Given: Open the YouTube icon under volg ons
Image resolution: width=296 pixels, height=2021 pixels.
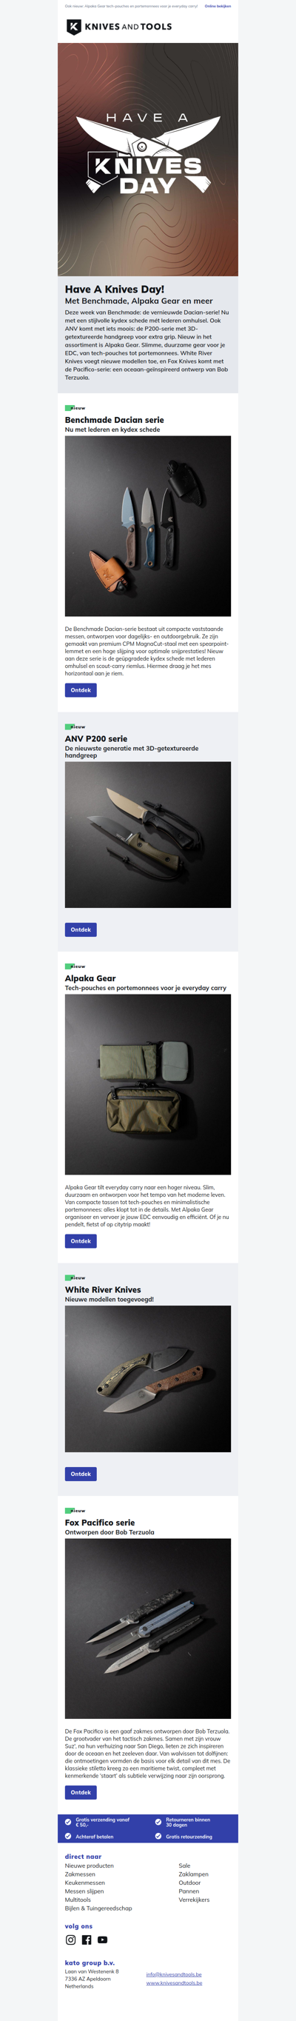Looking at the screenshot, I should point(103,1940).
